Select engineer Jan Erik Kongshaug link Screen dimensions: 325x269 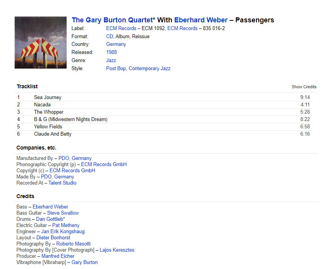pos(63,232)
